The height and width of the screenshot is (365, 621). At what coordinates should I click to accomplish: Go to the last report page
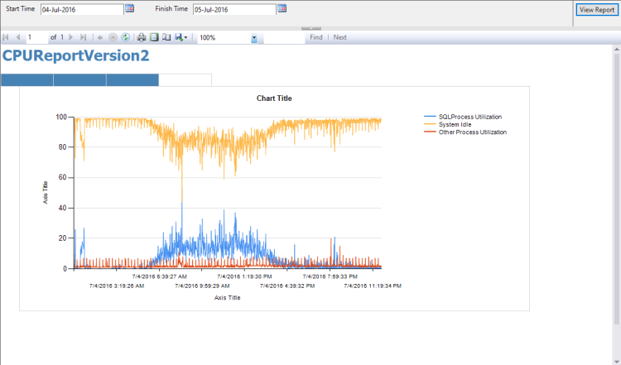pyautogui.click(x=84, y=38)
